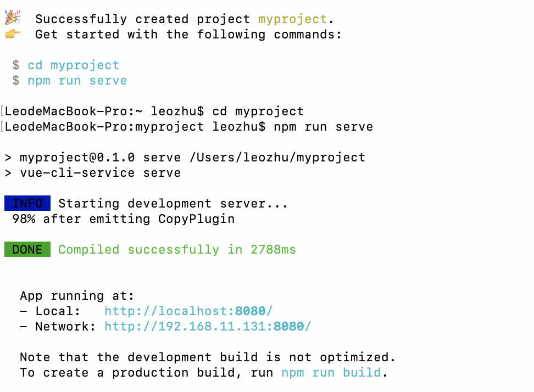Open the 192.168.11.131:8080 network URL
534x392 pixels.
click(x=208, y=326)
